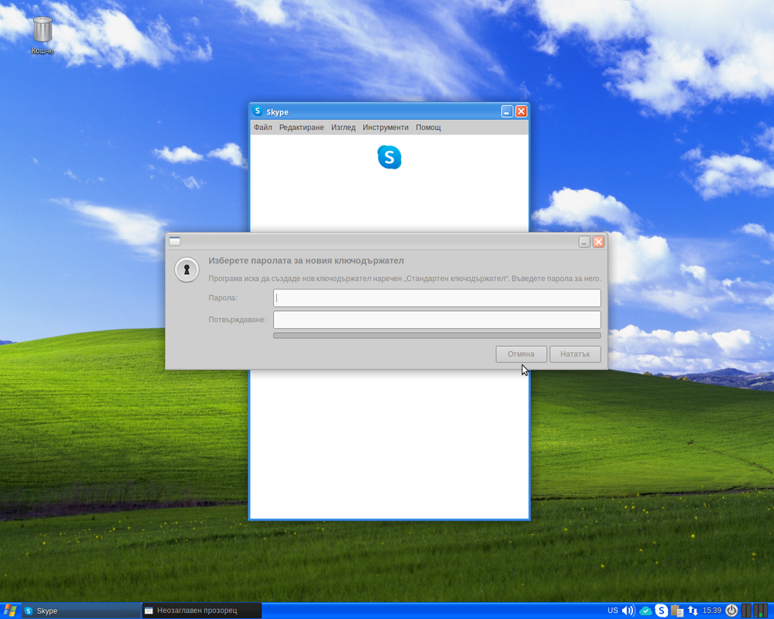Focus the Потвърждаване confirmation field

pos(437,320)
